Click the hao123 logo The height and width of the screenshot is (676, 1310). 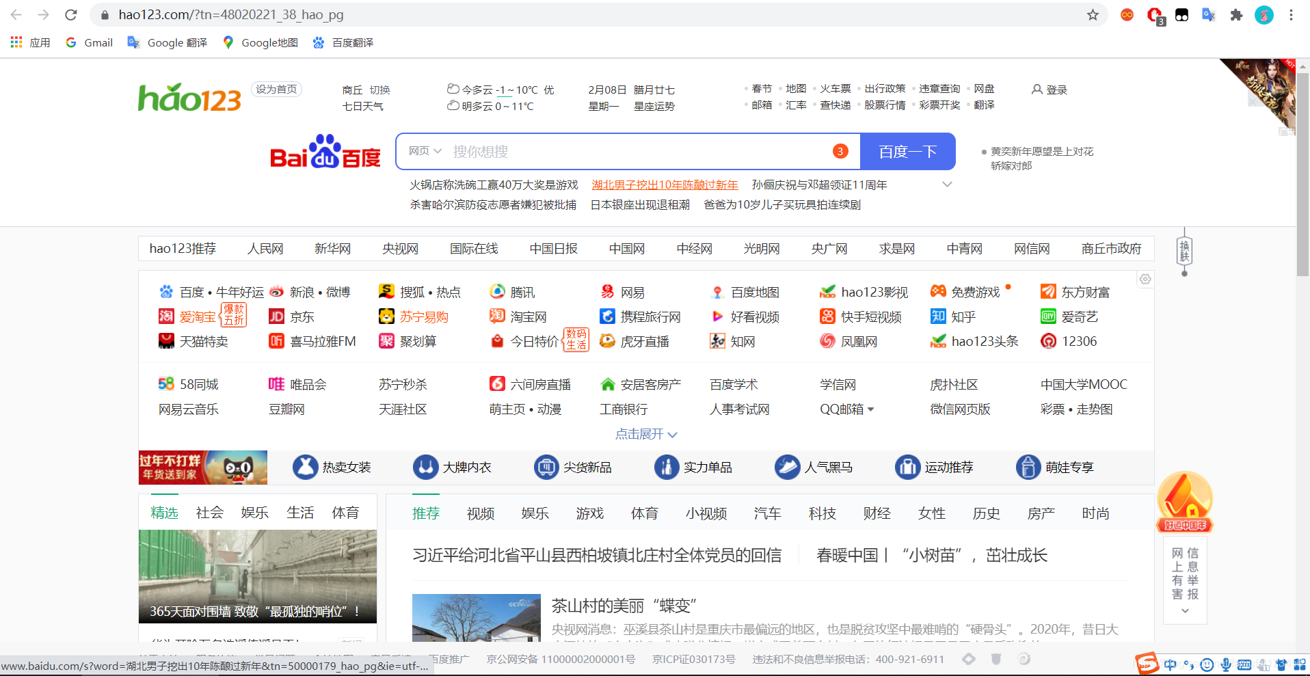189,98
